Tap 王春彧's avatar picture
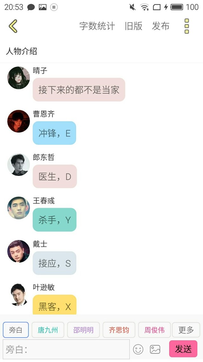This screenshot has width=203, height=362. (19, 208)
